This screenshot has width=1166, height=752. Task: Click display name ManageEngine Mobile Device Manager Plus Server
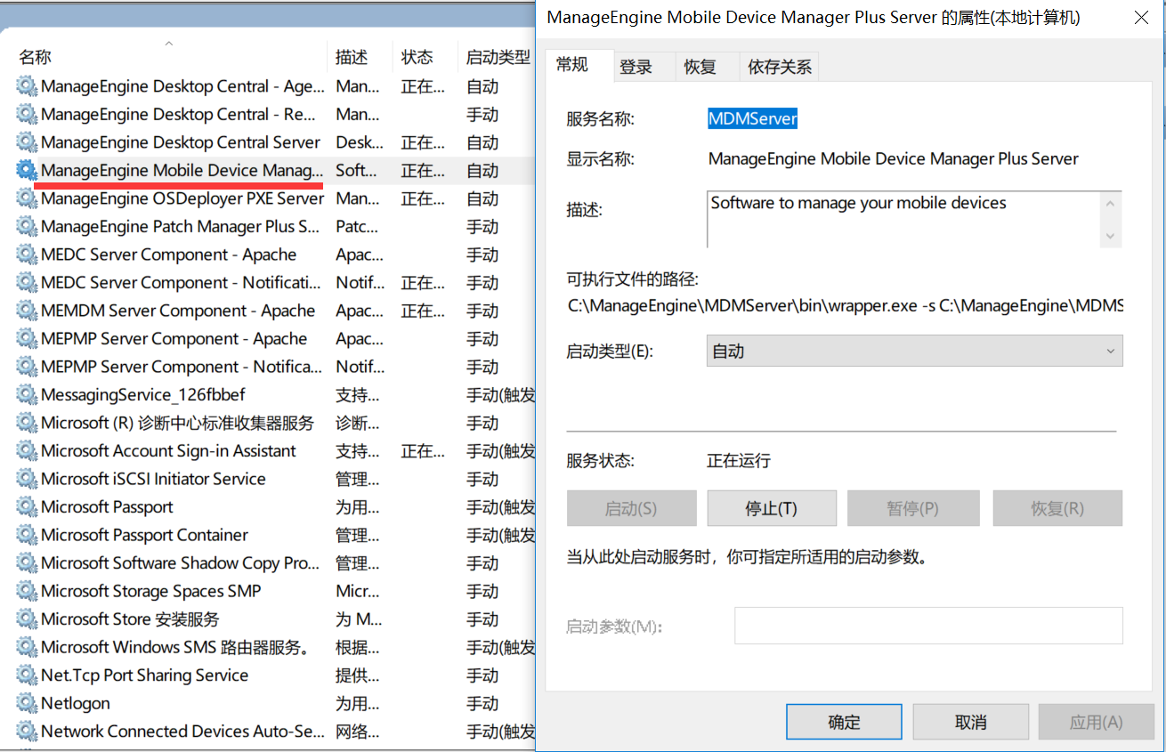[893, 159]
